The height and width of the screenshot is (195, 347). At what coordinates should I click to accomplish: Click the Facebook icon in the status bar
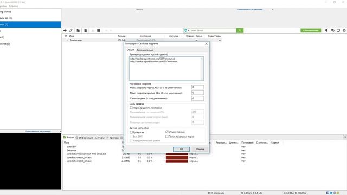pos(327,193)
